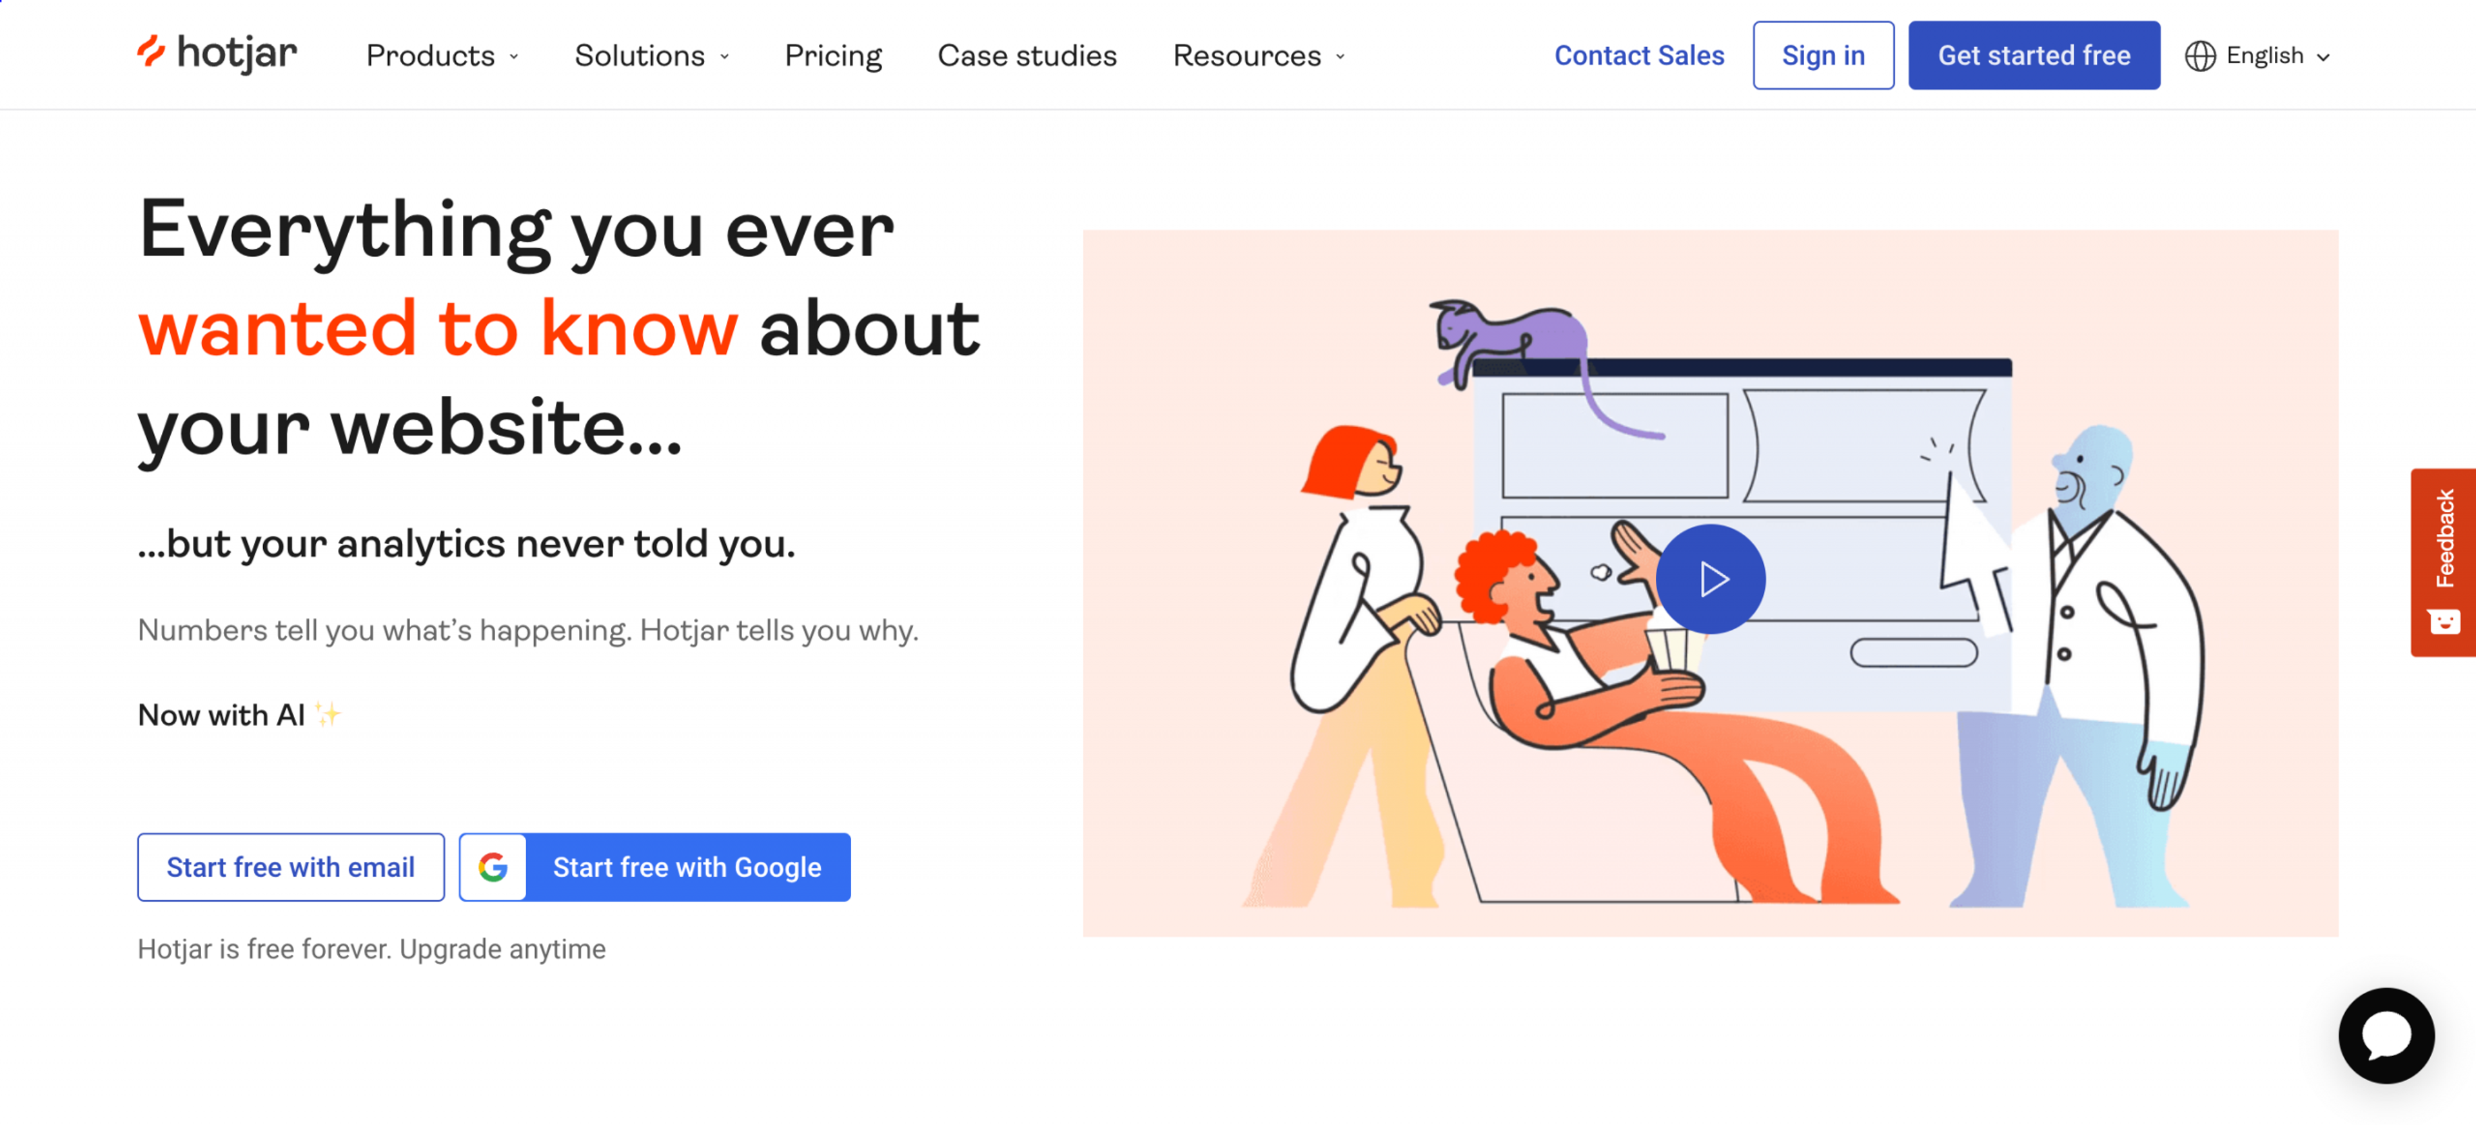Open the English language selector chevron
Viewport: 2476px width, 1125px height.
coord(2324,57)
